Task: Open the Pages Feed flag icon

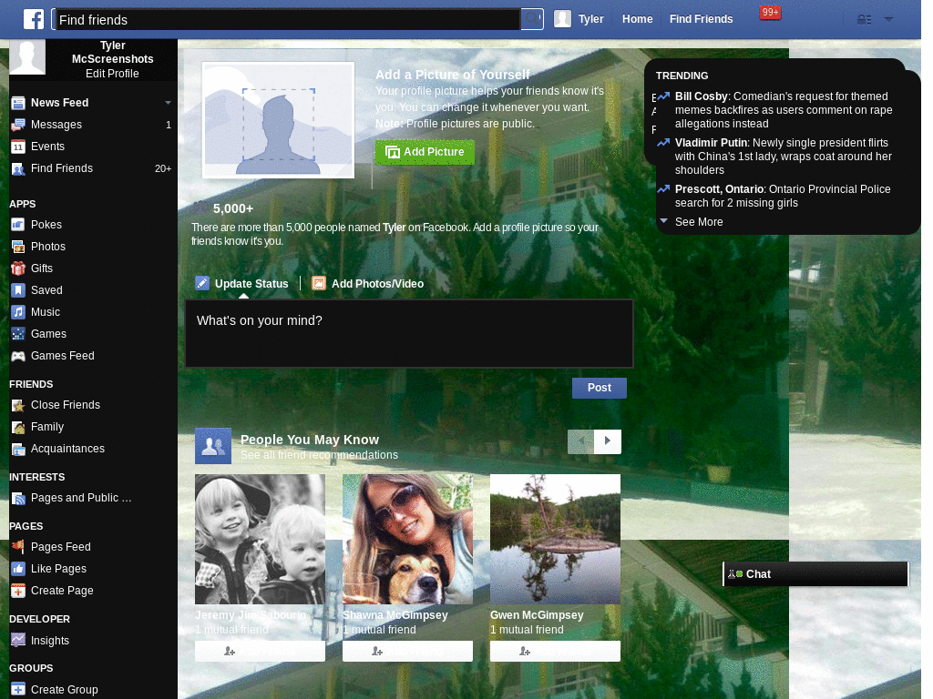Action: click(x=18, y=547)
